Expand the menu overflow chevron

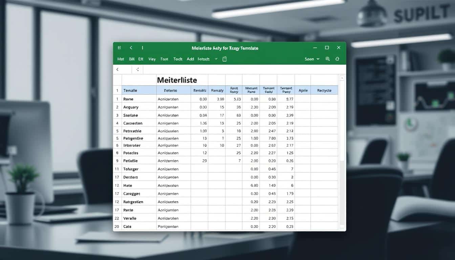click(x=216, y=59)
